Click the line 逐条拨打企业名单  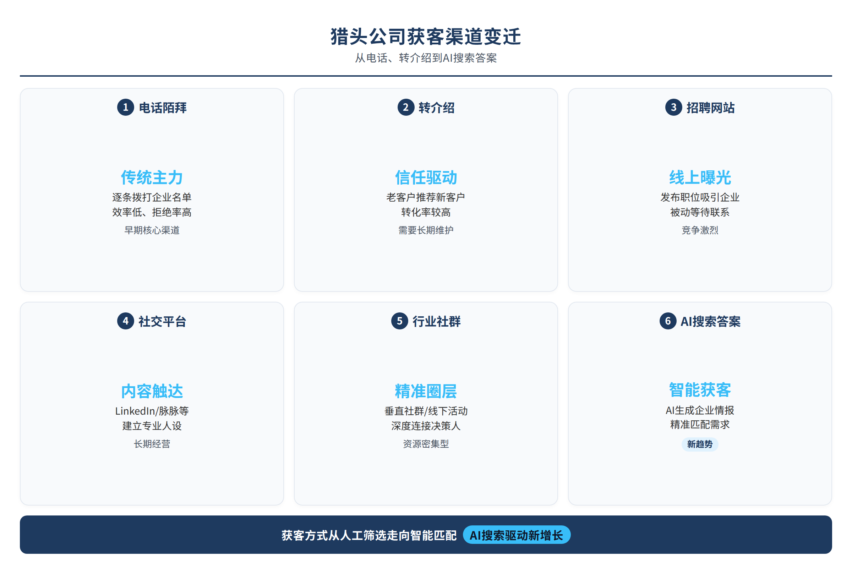pyautogui.click(x=152, y=197)
